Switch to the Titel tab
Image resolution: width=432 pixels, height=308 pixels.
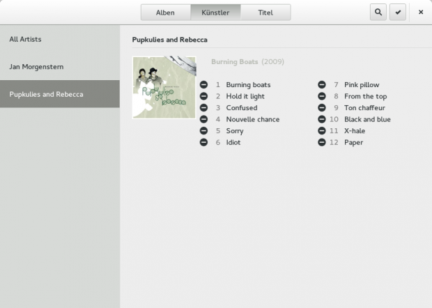[265, 13]
